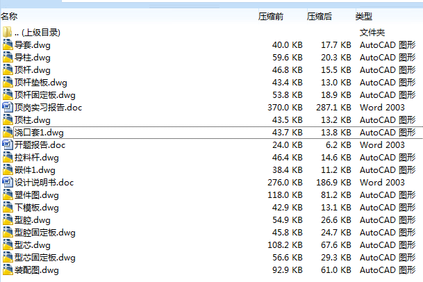This screenshot has height=282, width=423.
Task: Select the file named 拉料杆.dwg
Action: pos(36,158)
